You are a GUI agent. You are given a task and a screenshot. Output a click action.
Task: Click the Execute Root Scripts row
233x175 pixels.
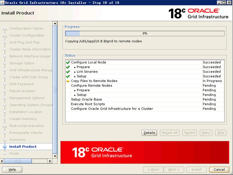pyautogui.click(x=145, y=104)
